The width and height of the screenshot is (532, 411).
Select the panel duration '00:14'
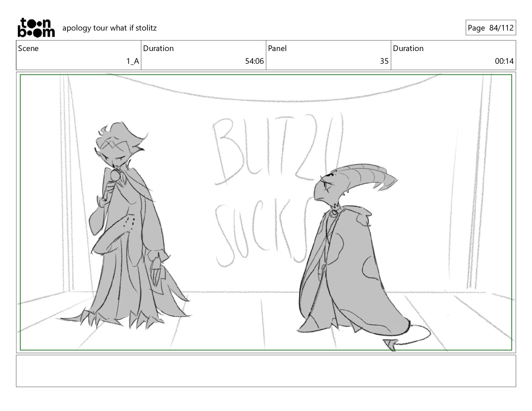[x=504, y=61]
